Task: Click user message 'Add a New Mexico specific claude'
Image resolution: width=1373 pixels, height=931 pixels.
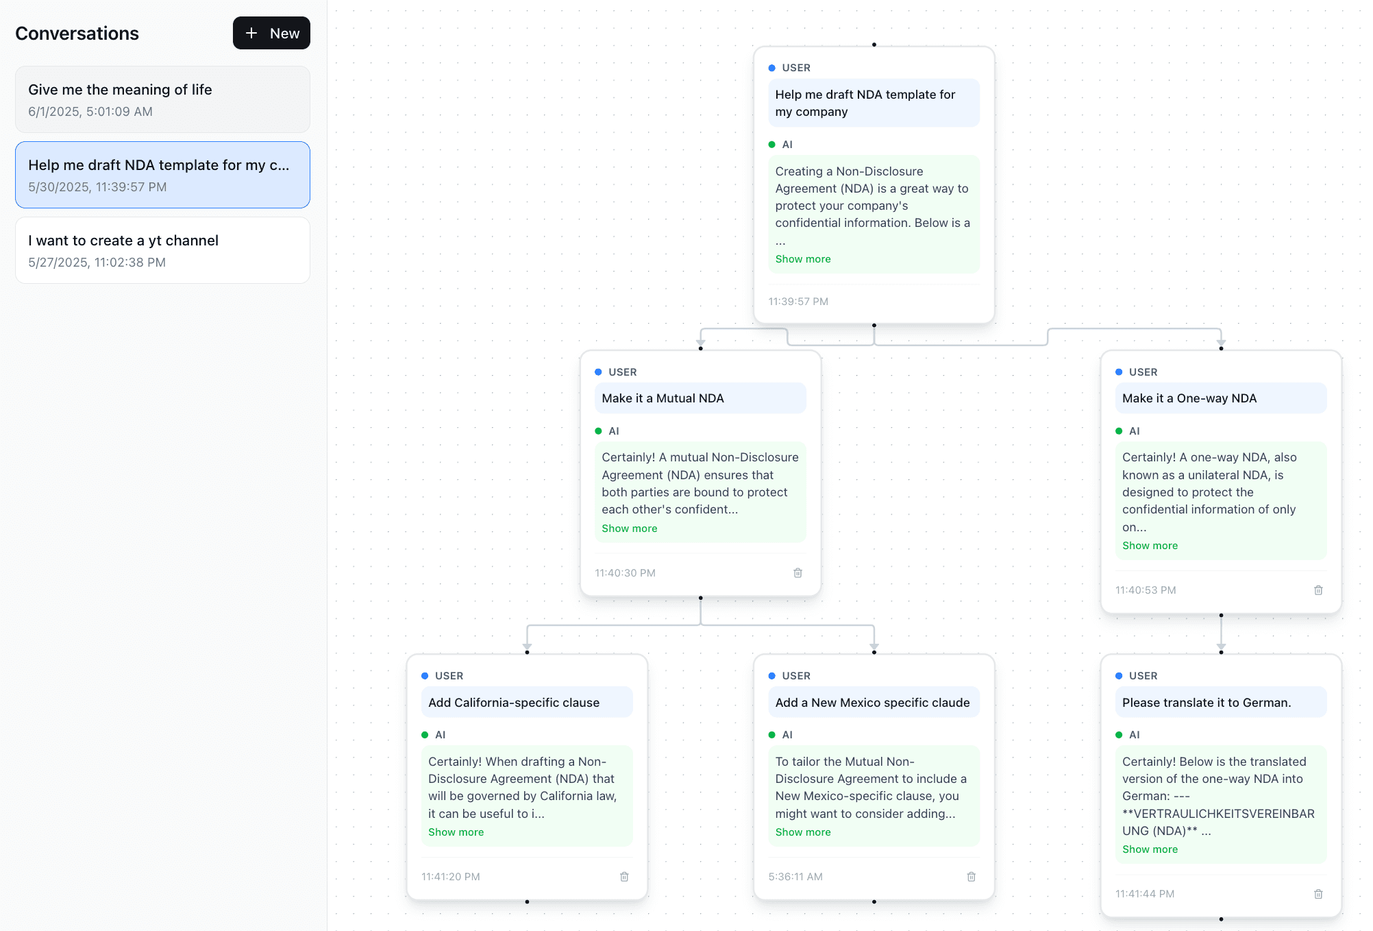Action: [x=874, y=702]
